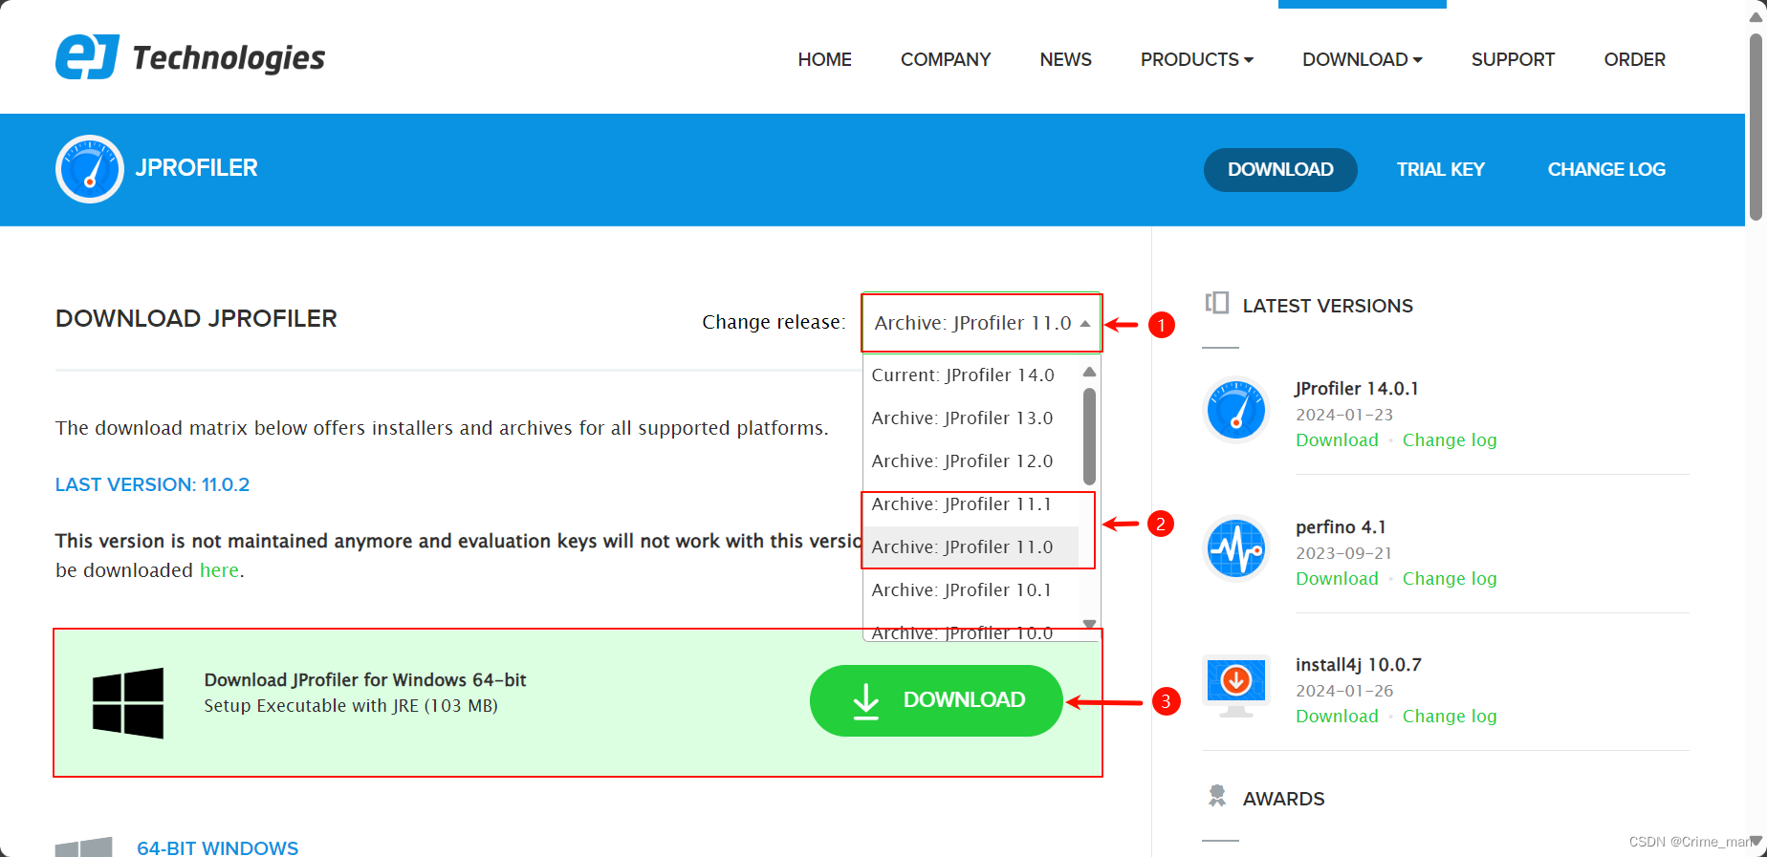1767x857 pixels.
Task: Expand the Products dropdown menu
Action: (1196, 59)
